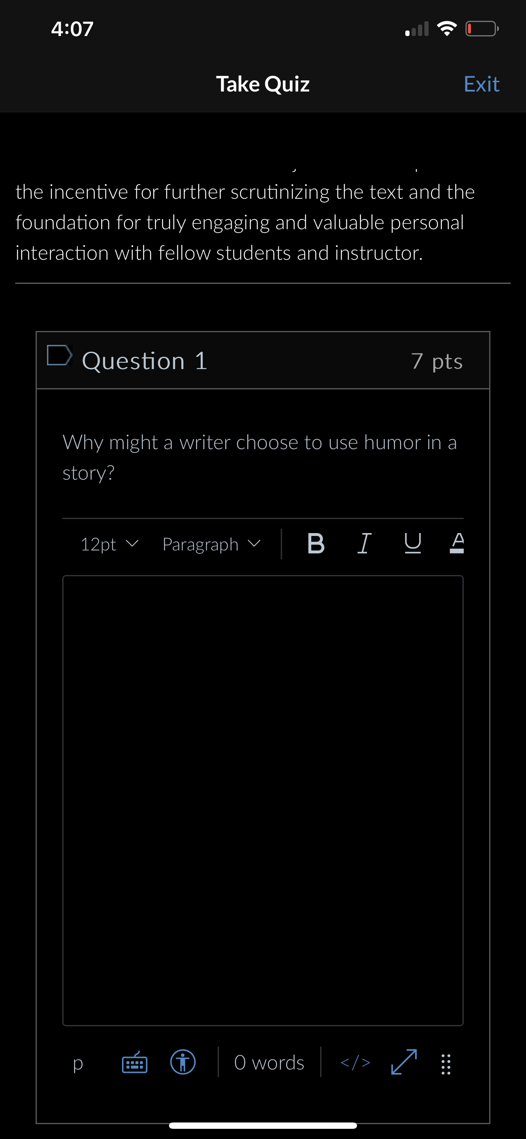Open the Paragraph style dropdown
The image size is (526, 1139).
coord(211,544)
